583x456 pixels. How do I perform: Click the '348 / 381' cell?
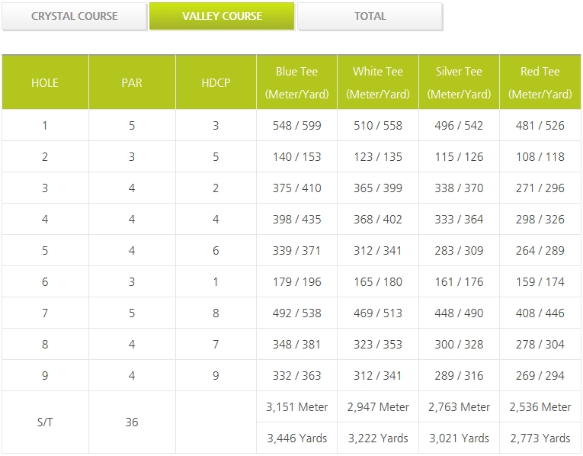(x=296, y=345)
